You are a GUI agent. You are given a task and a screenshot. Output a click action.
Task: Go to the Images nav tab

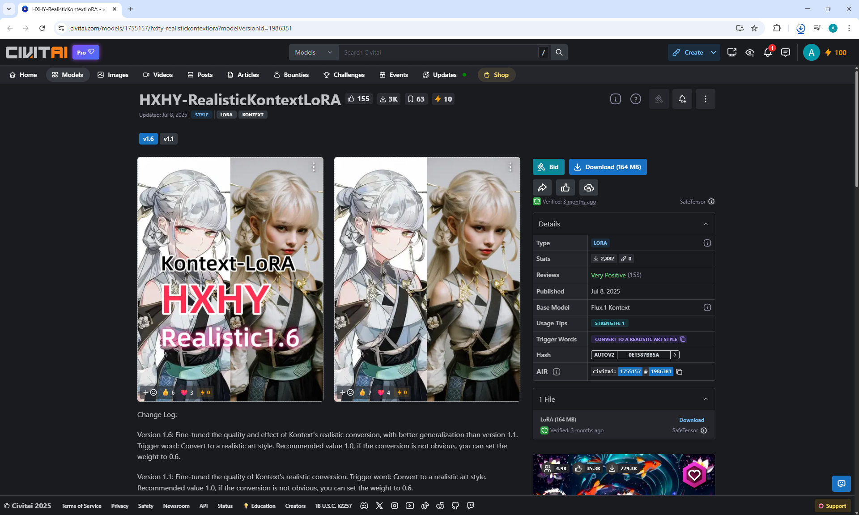click(x=113, y=75)
